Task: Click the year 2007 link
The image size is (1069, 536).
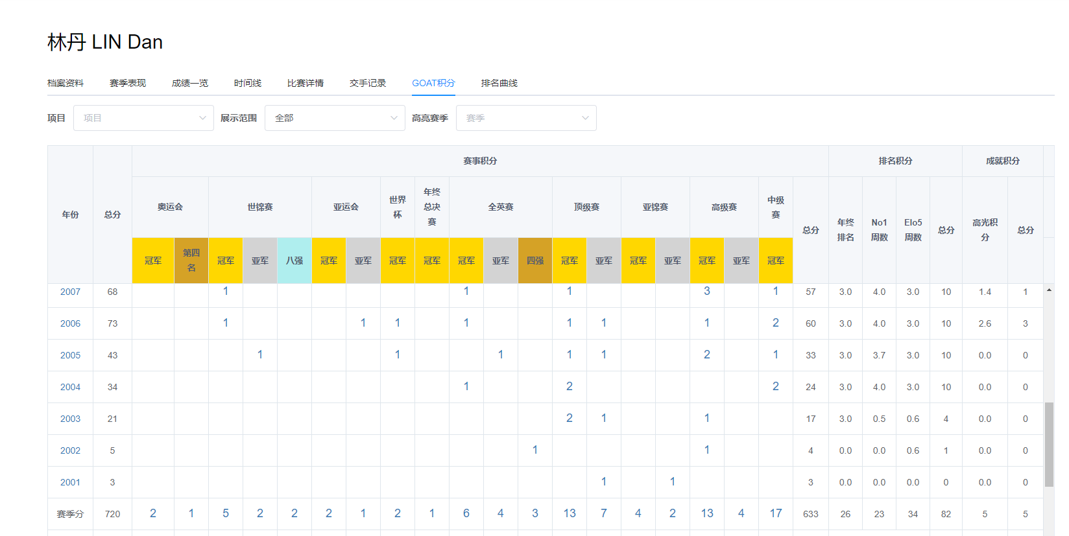Action: [70, 292]
